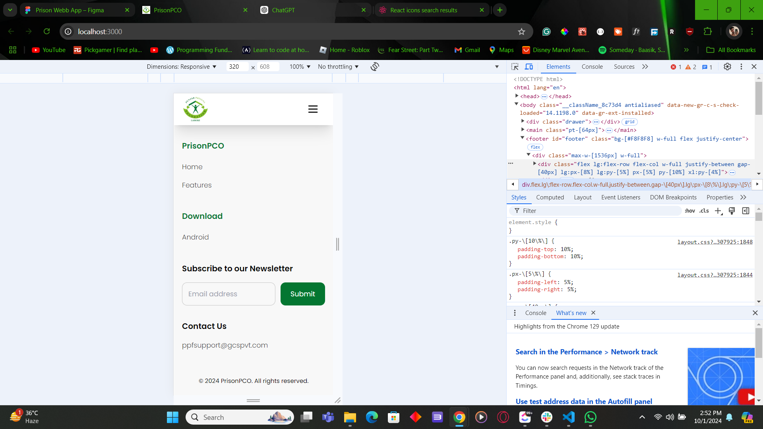The width and height of the screenshot is (763, 429).
Task: Click the Email address input field
Action: [x=229, y=294]
